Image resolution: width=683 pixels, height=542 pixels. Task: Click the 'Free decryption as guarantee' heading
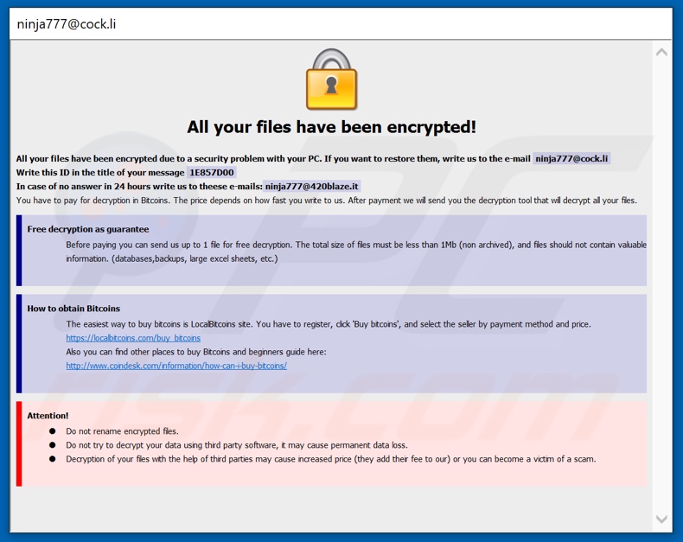[x=88, y=229]
